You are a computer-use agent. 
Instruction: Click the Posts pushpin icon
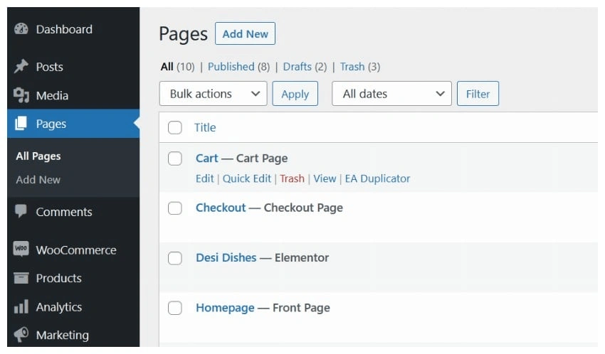click(21, 67)
